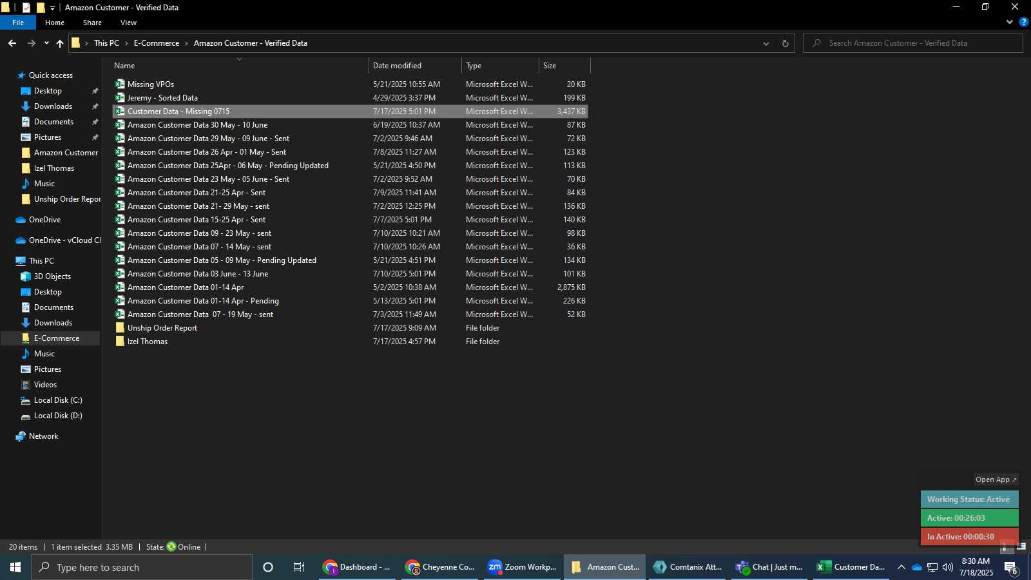Show hidden tray icons chevron
Viewport: 1031px width, 580px height.
pyautogui.click(x=901, y=567)
